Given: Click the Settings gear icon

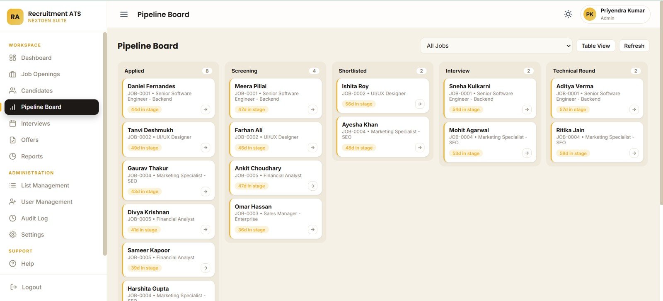Looking at the screenshot, I should click(13, 235).
